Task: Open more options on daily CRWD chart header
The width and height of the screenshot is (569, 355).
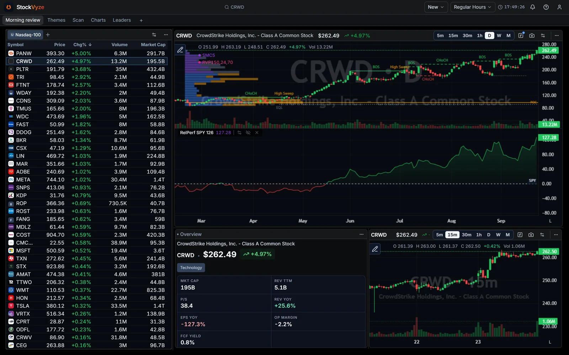Action: coord(557,35)
